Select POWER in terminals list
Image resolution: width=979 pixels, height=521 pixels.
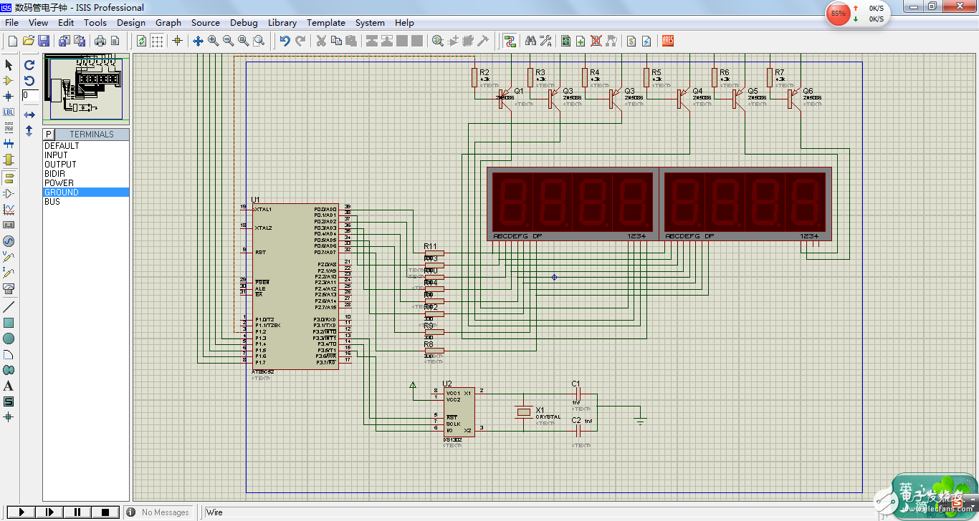tap(59, 182)
